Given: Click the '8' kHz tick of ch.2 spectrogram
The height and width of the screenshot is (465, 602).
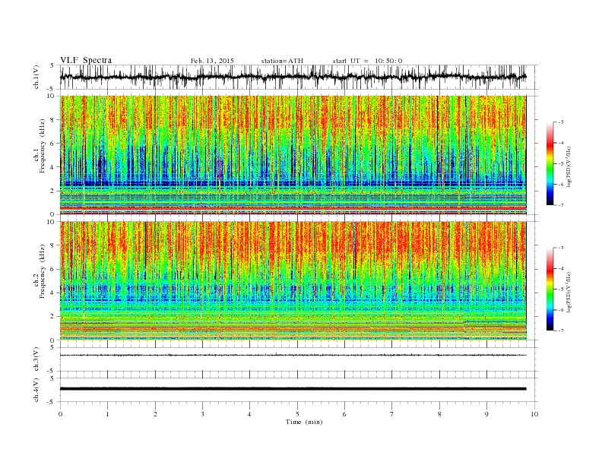Looking at the screenshot, I should [53, 245].
